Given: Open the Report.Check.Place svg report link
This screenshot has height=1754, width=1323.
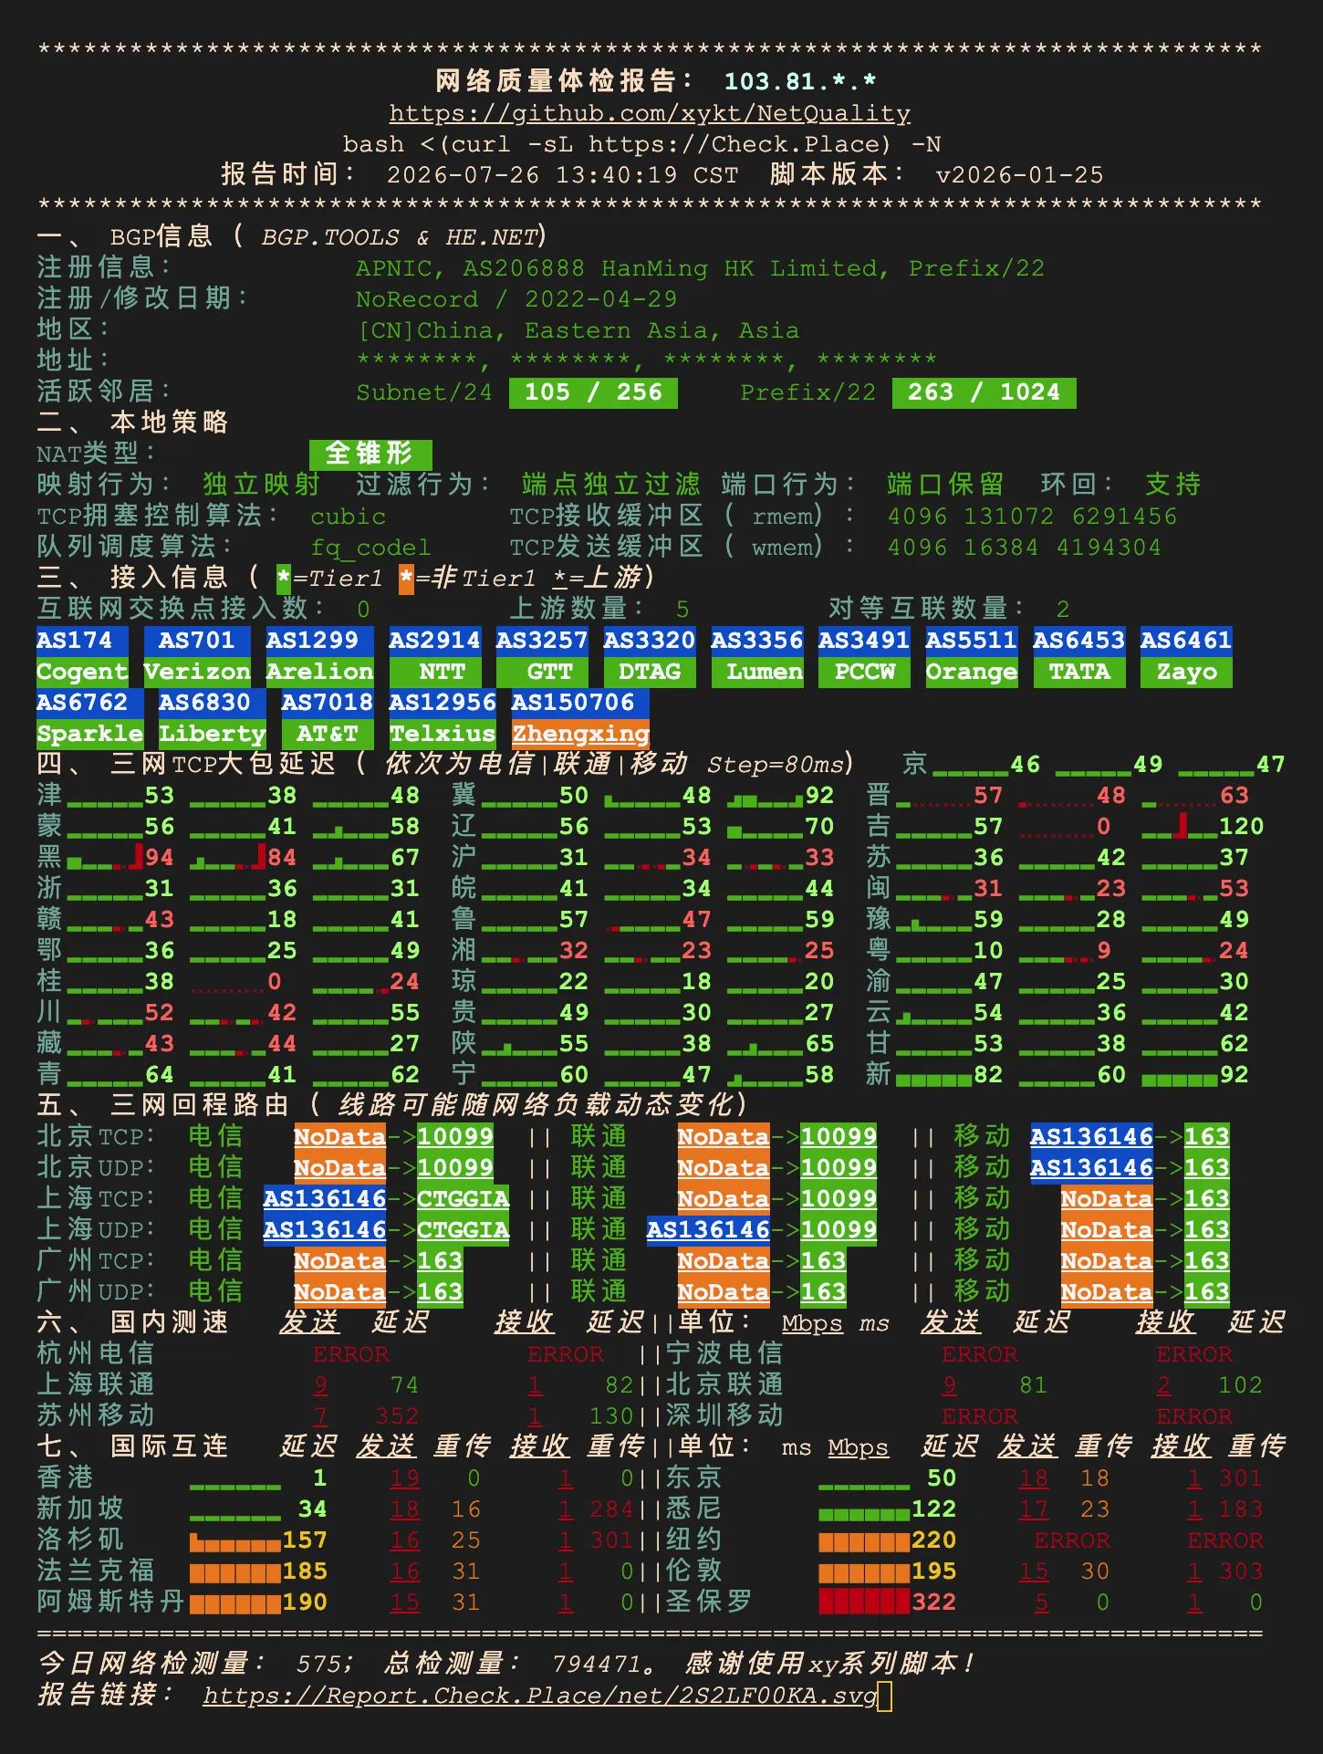Looking at the screenshot, I should [x=539, y=1696].
